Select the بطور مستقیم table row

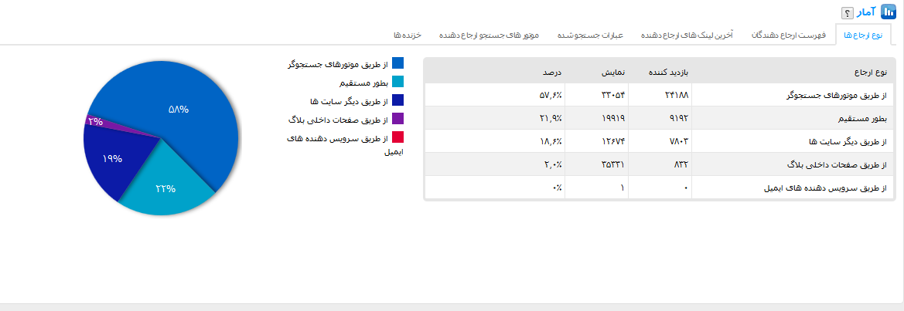tap(660, 118)
